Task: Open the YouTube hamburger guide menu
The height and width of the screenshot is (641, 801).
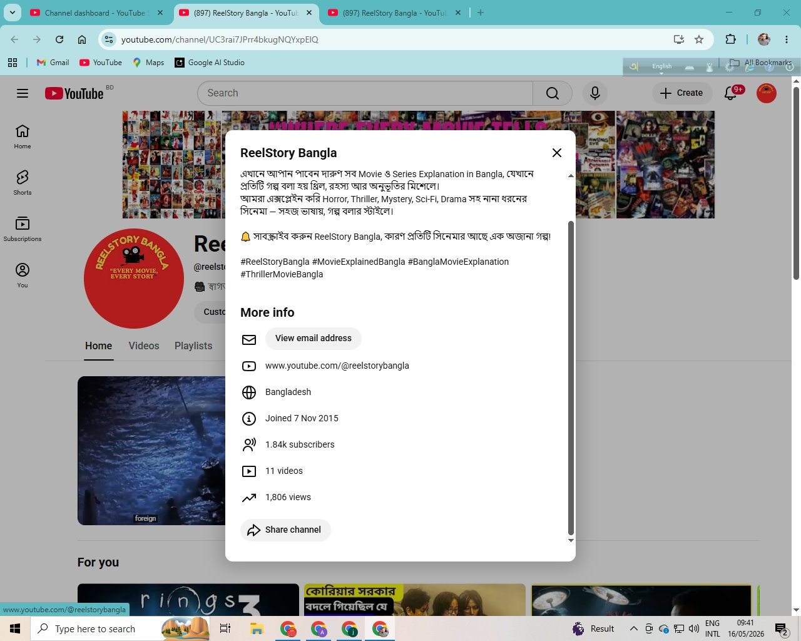Action: tap(23, 93)
